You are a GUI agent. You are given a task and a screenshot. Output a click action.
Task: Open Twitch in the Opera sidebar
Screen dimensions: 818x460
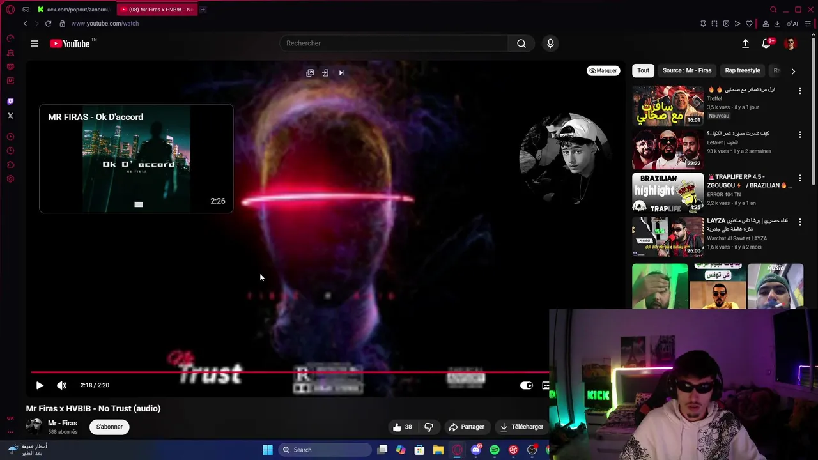(10, 102)
